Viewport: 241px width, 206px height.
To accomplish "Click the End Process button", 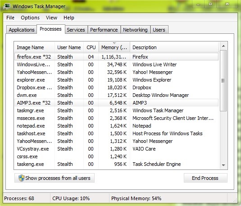I will [205, 178].
